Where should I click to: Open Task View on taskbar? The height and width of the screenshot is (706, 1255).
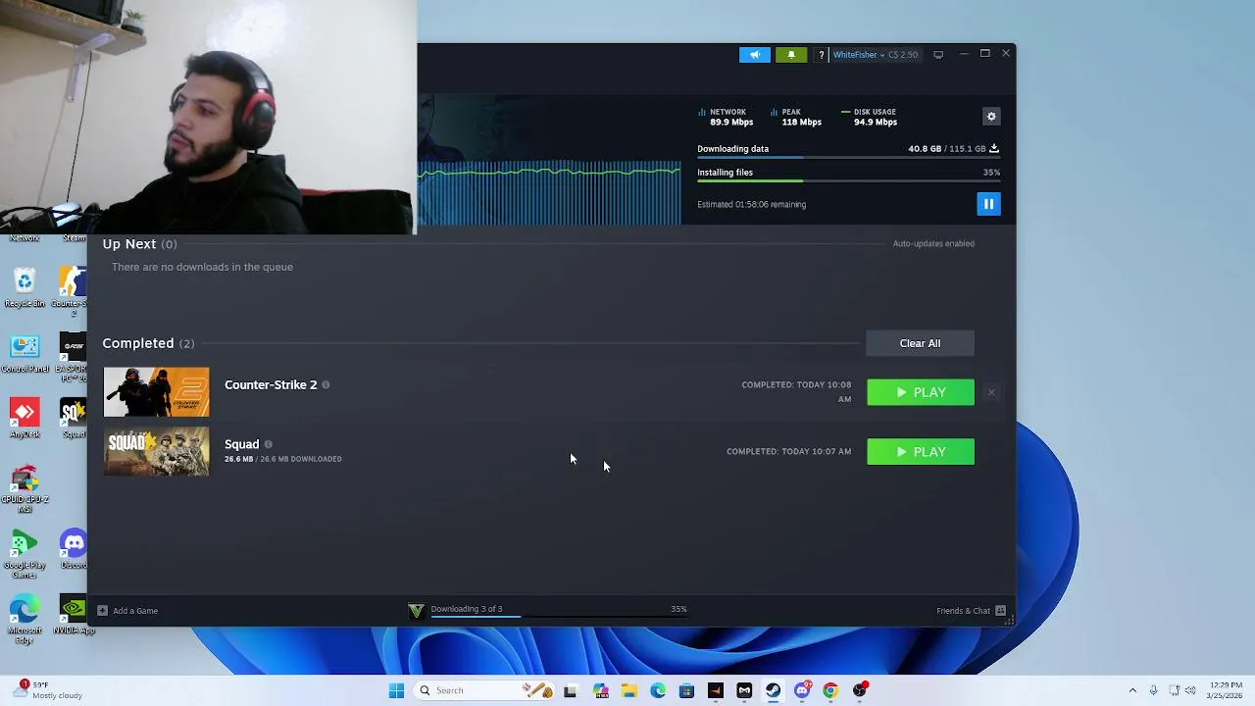coord(571,690)
